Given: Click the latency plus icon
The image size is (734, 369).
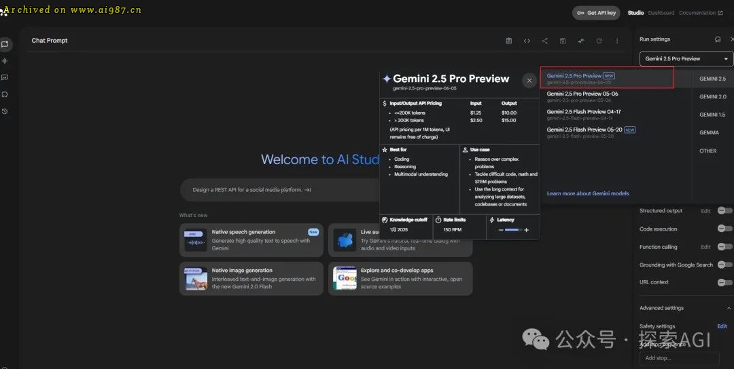Looking at the screenshot, I should pos(526,230).
